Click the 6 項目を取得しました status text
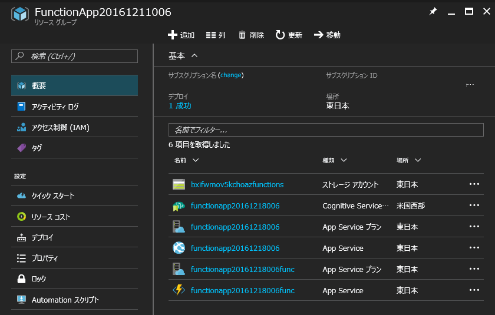Viewport: 495px width, 315px height. click(x=199, y=145)
